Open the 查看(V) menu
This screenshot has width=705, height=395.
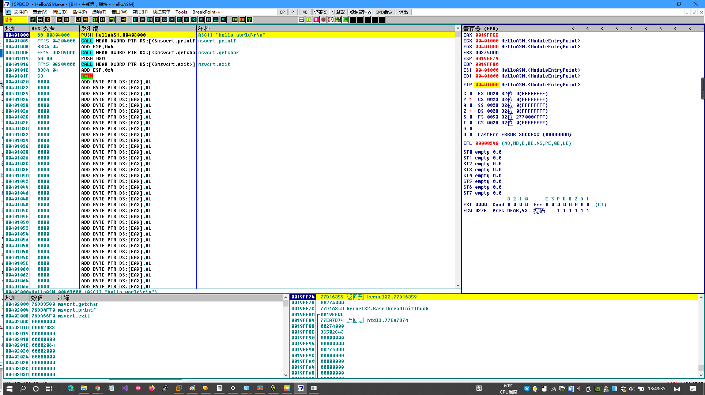pos(40,12)
